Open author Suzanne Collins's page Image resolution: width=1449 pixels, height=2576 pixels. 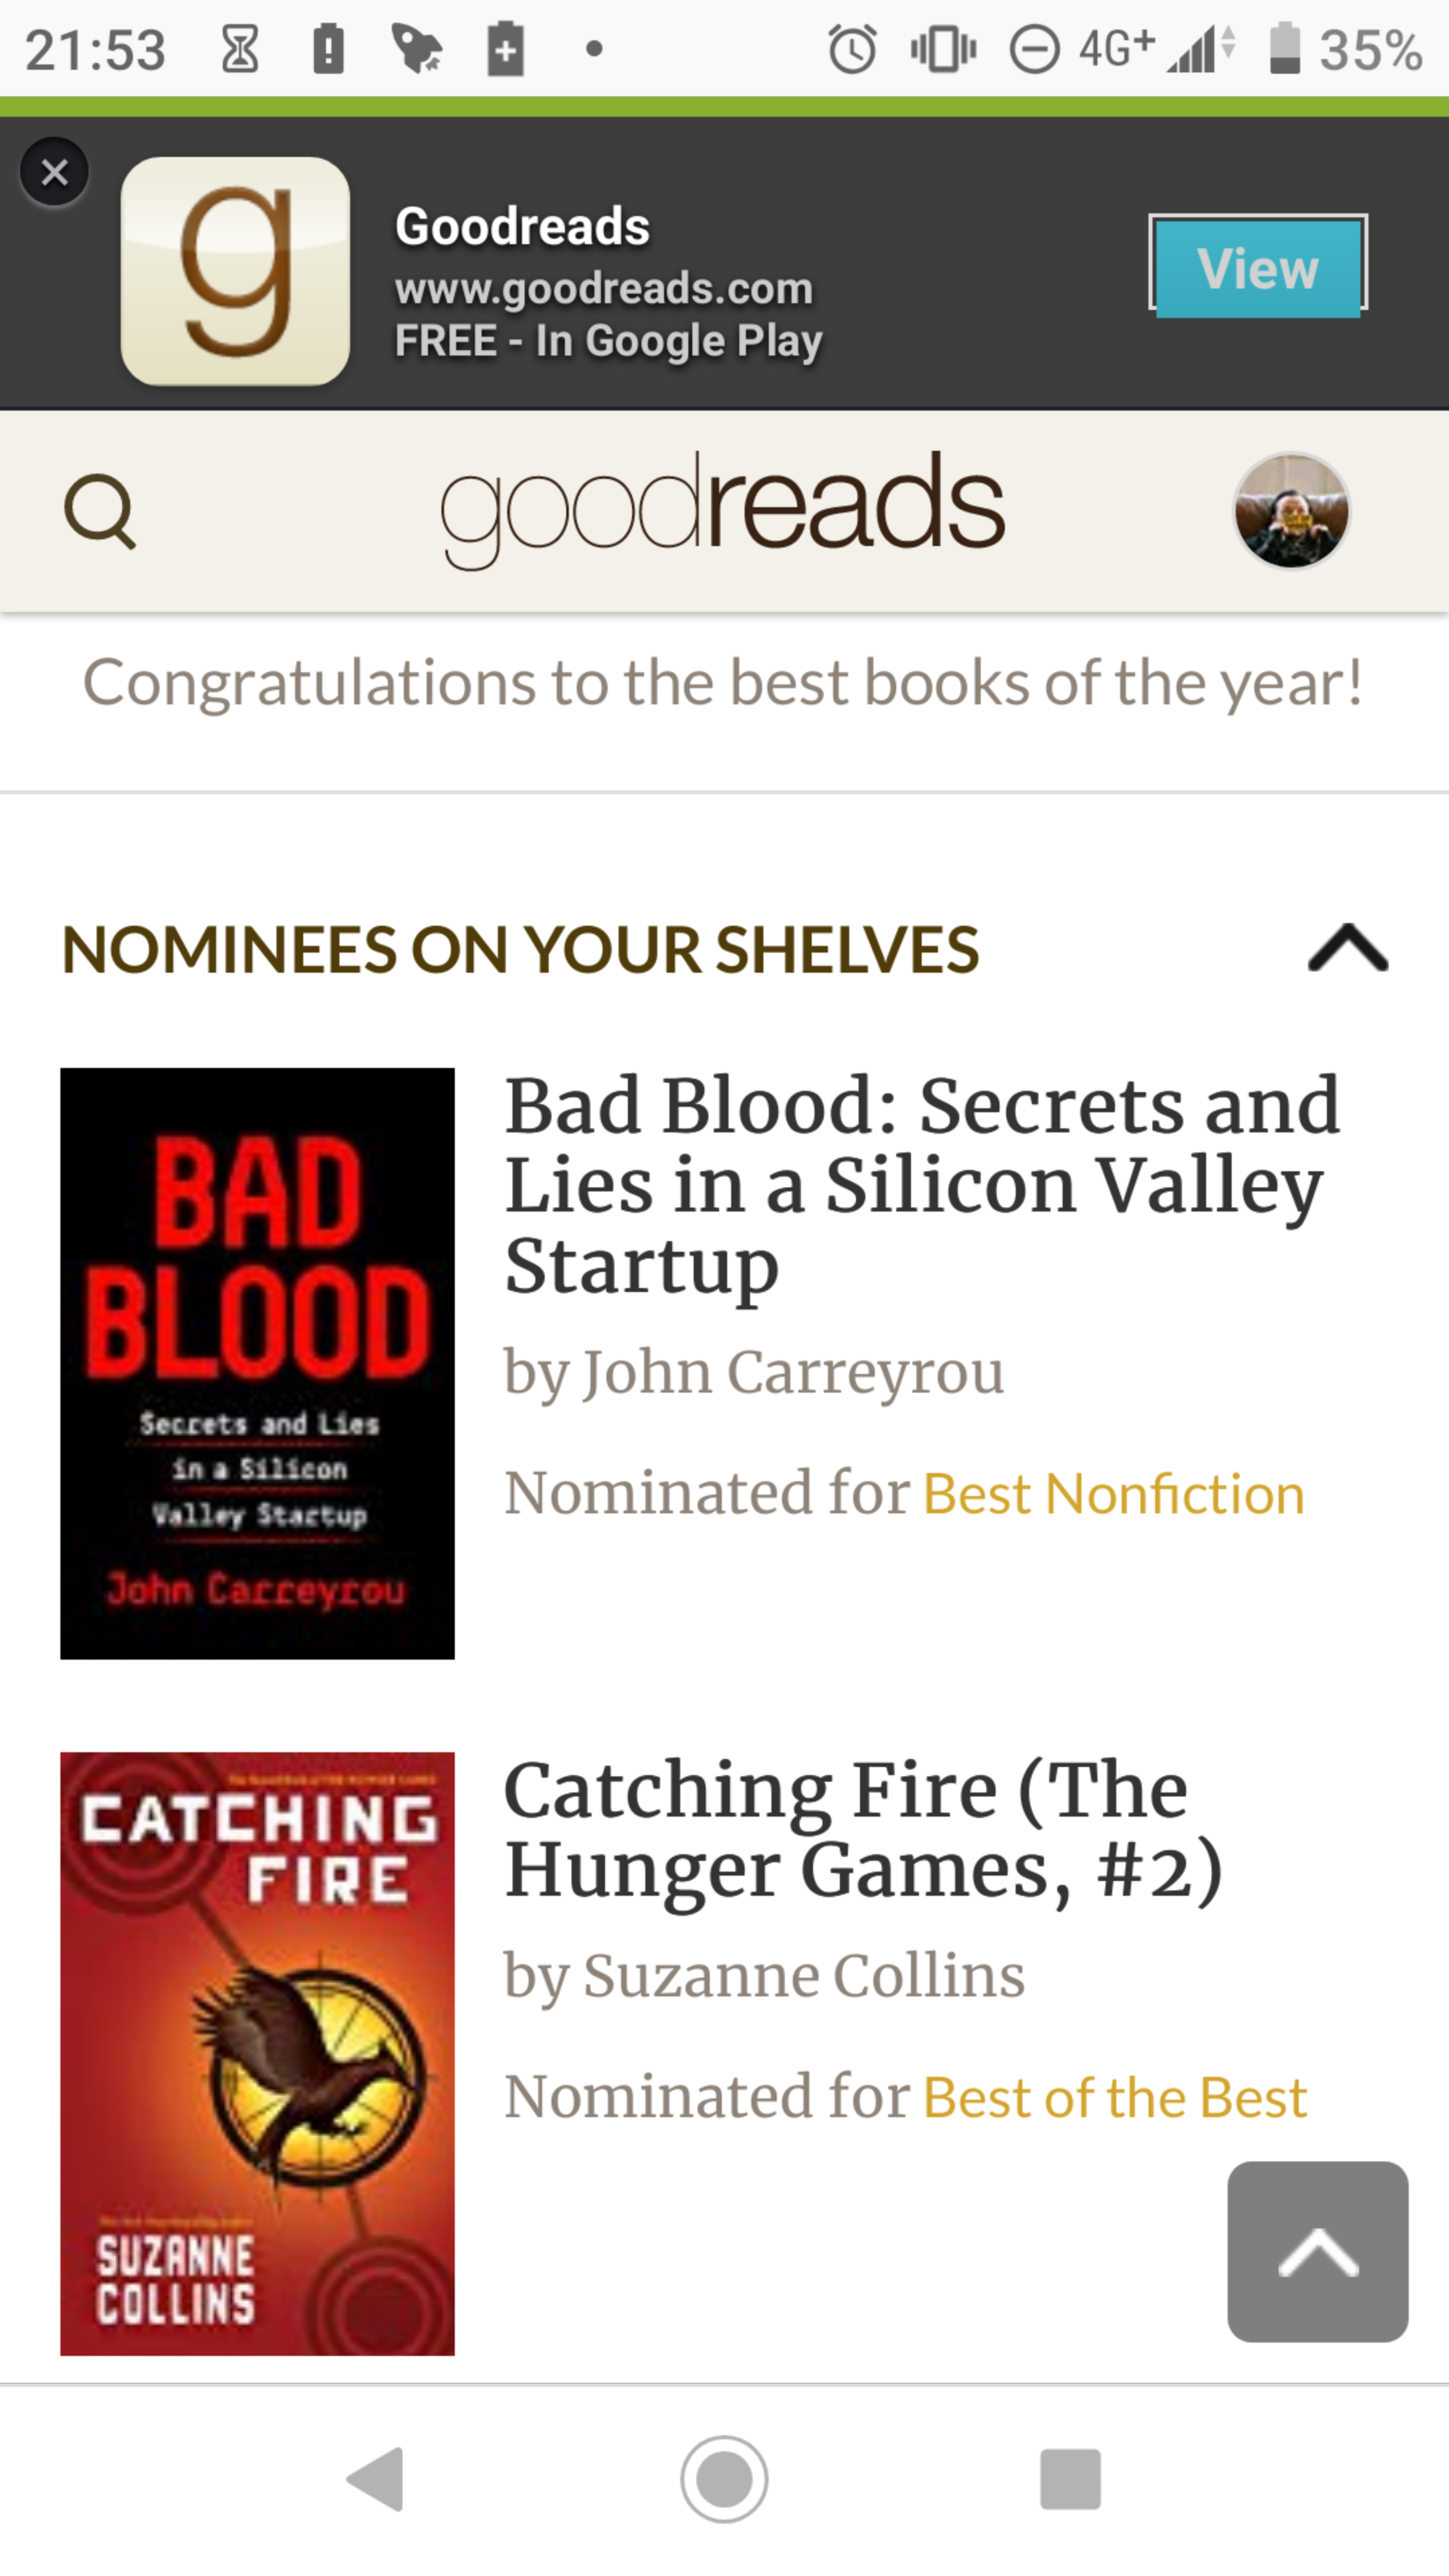click(804, 1976)
